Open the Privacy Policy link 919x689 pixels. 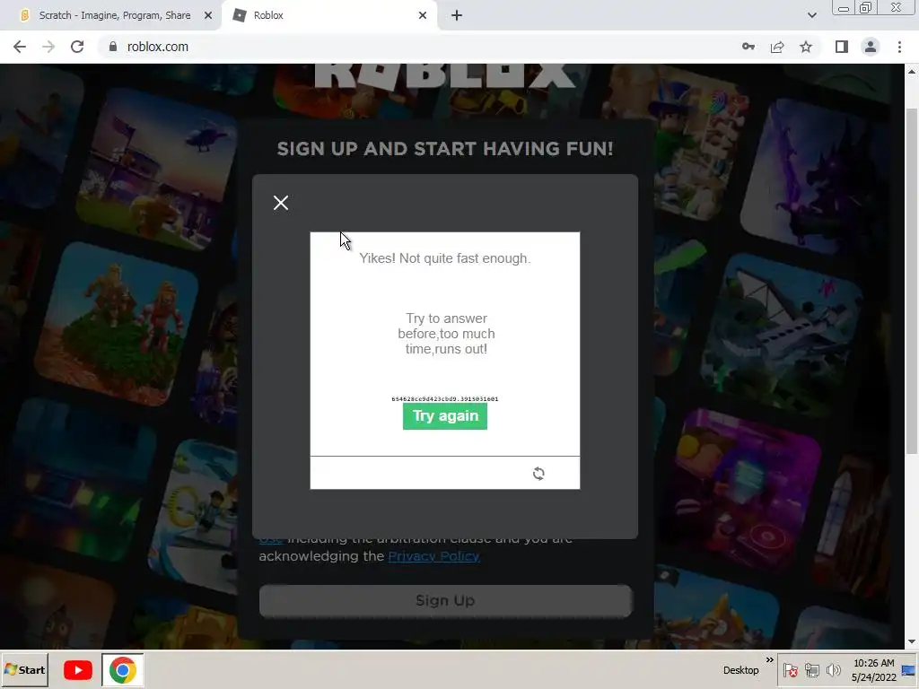click(433, 556)
